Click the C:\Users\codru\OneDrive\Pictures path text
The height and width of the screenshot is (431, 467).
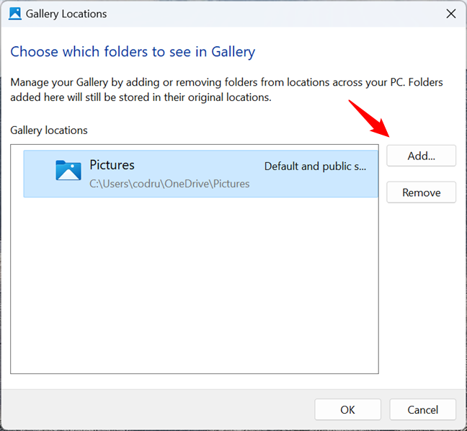coord(169,184)
